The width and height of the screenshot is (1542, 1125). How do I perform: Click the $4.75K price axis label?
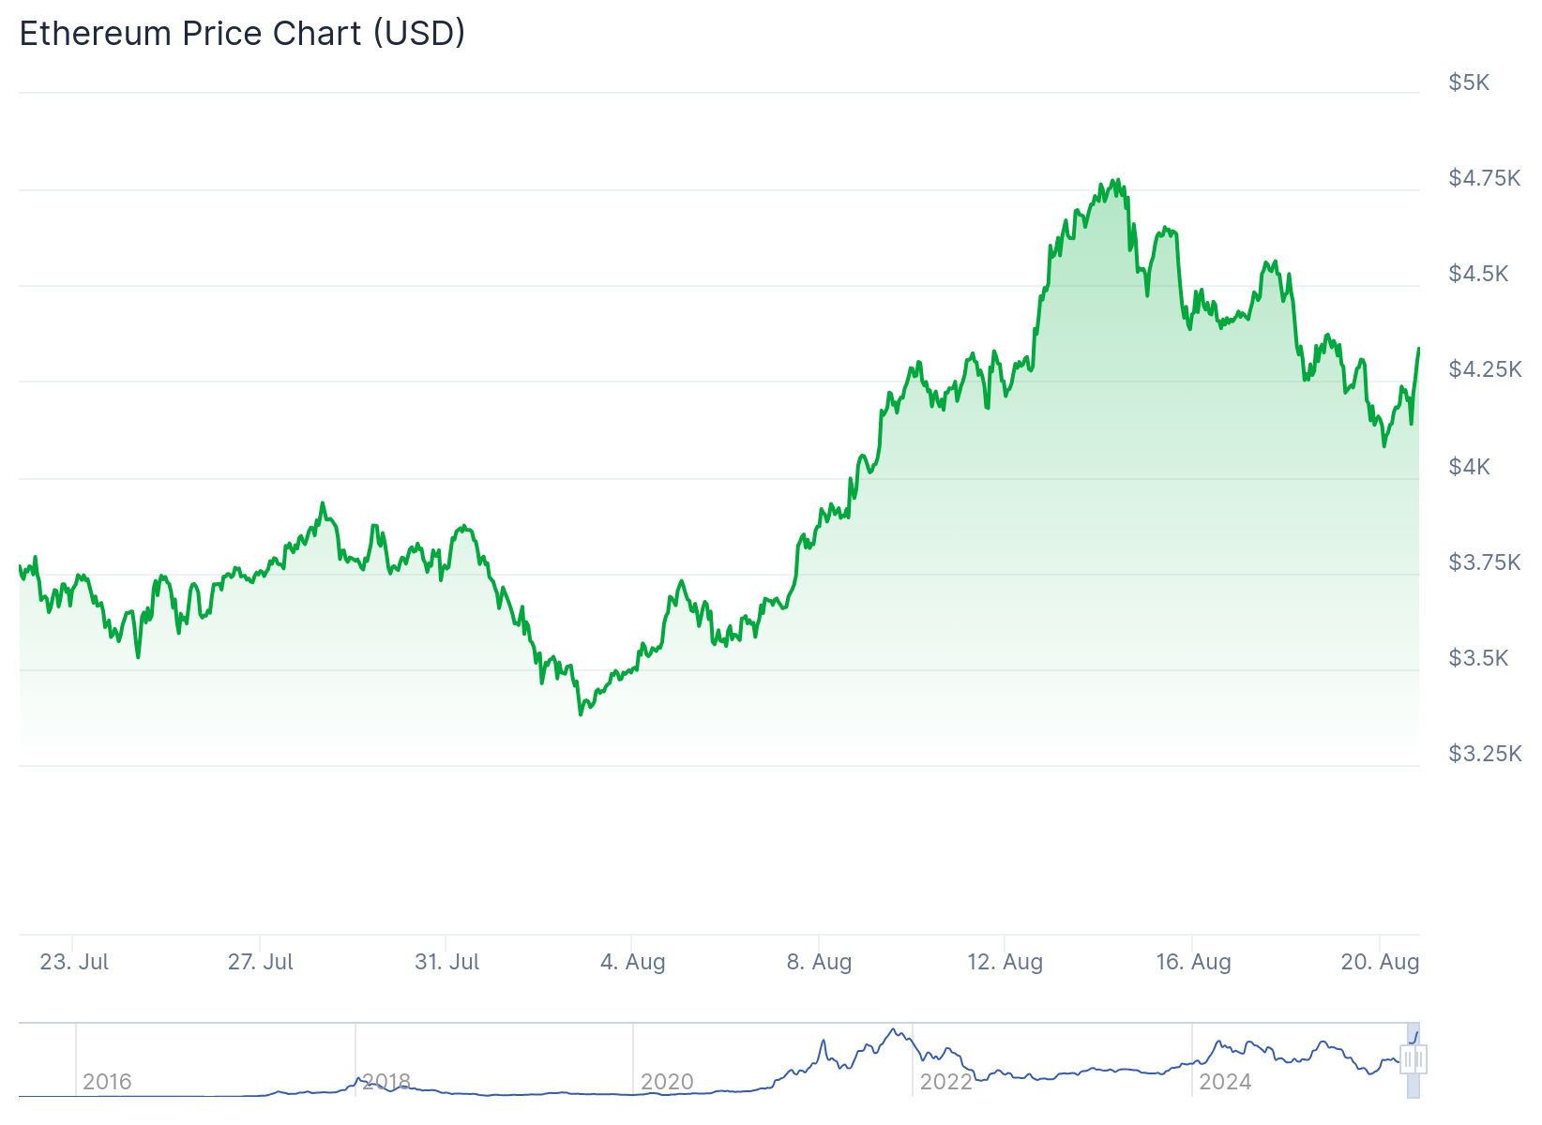(1484, 178)
